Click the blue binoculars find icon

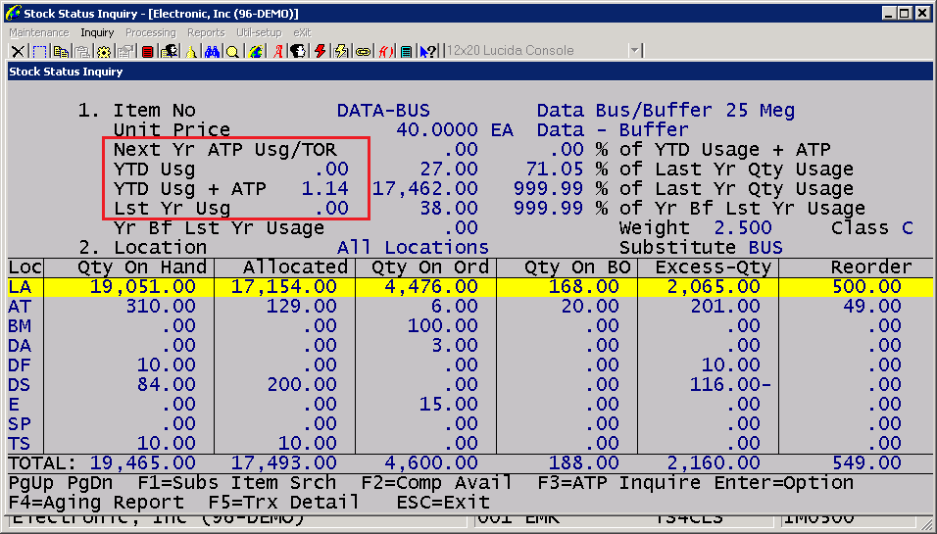click(x=212, y=51)
